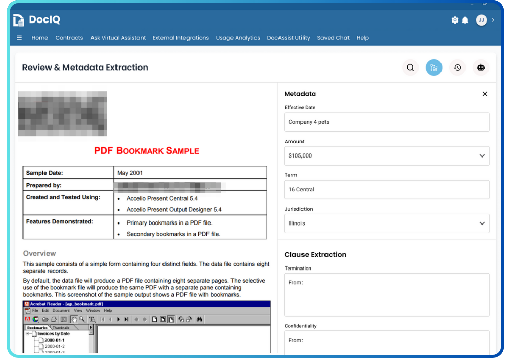This screenshot has height=358, width=511.
Task: Open settings via the gear icon
Action: 455,20
